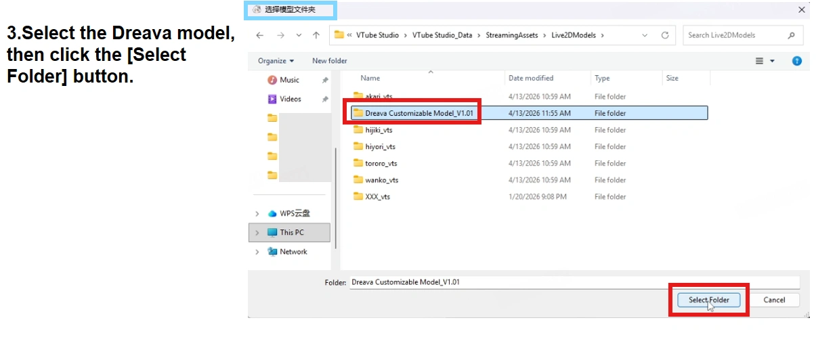Click the hijiki_vts folder icon
The image size is (816, 337).
[x=359, y=130]
